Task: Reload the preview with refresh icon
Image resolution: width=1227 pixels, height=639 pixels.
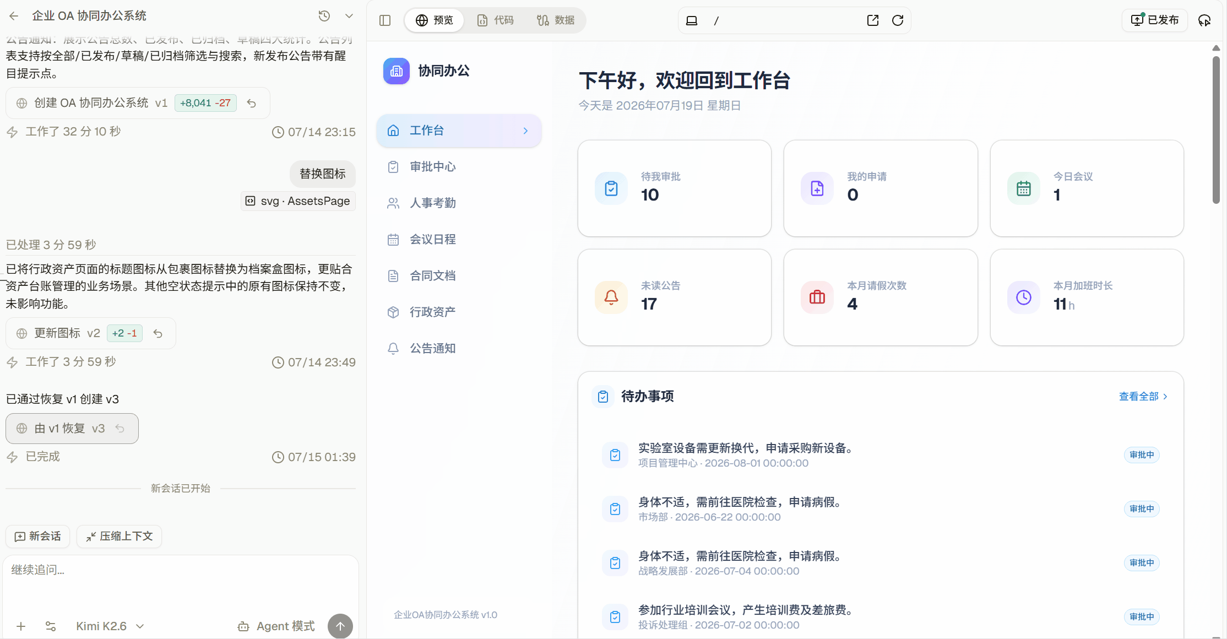Action: pyautogui.click(x=898, y=20)
